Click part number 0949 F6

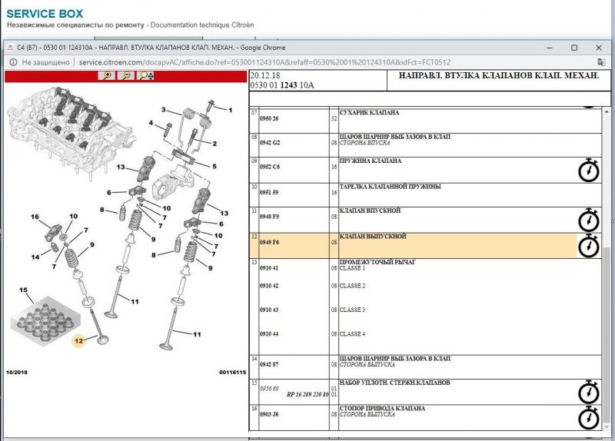[269, 242]
